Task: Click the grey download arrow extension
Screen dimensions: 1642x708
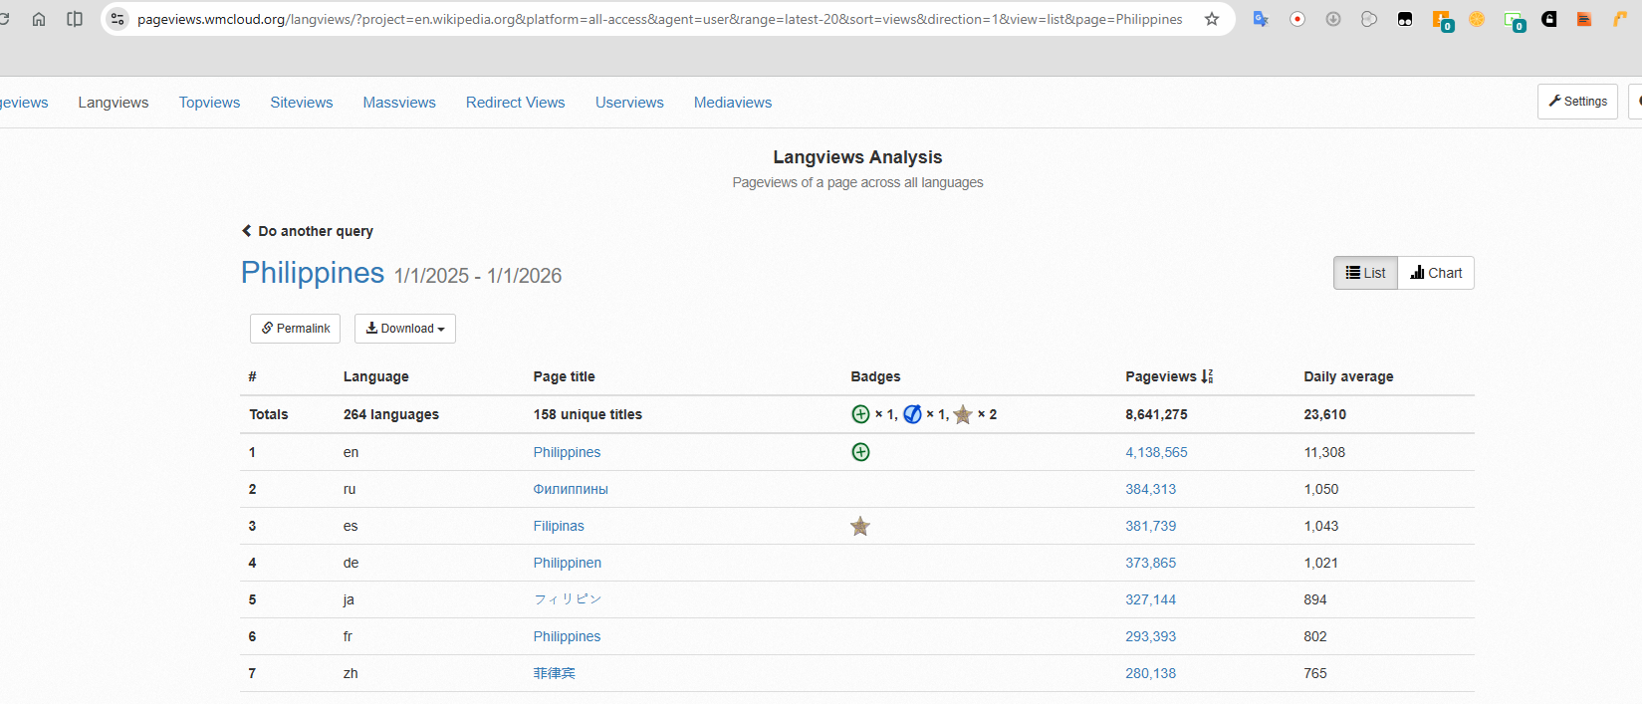Action: click(1333, 19)
